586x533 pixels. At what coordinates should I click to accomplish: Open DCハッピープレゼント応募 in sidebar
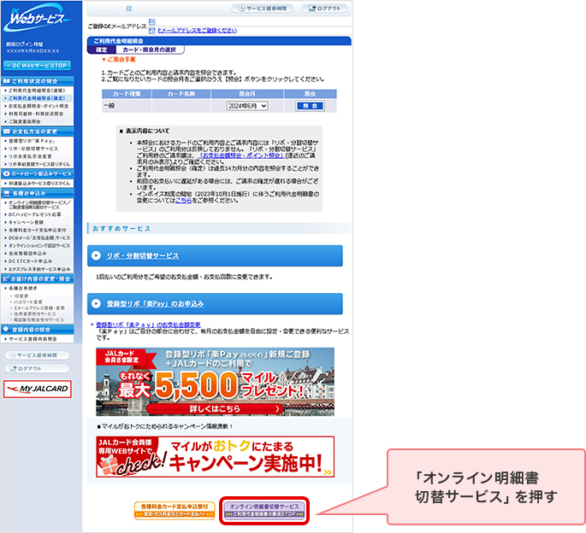click(x=35, y=214)
